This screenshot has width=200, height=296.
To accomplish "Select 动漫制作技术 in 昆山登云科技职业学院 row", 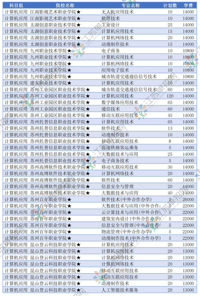I will coord(115,283).
